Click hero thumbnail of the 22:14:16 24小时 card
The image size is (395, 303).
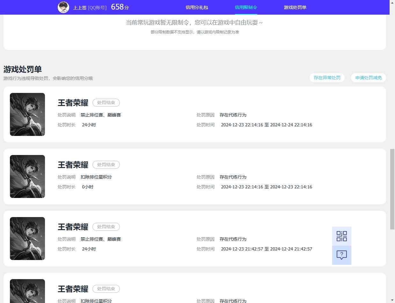(27, 115)
